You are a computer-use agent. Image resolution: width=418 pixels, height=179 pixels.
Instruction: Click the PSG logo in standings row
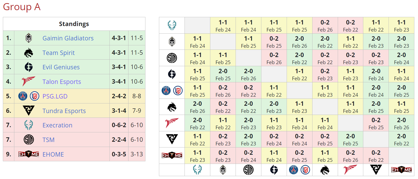tap(23, 96)
